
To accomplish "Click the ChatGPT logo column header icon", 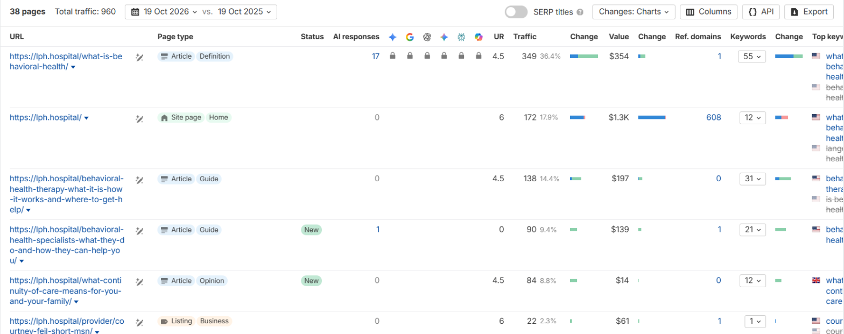I will point(427,37).
